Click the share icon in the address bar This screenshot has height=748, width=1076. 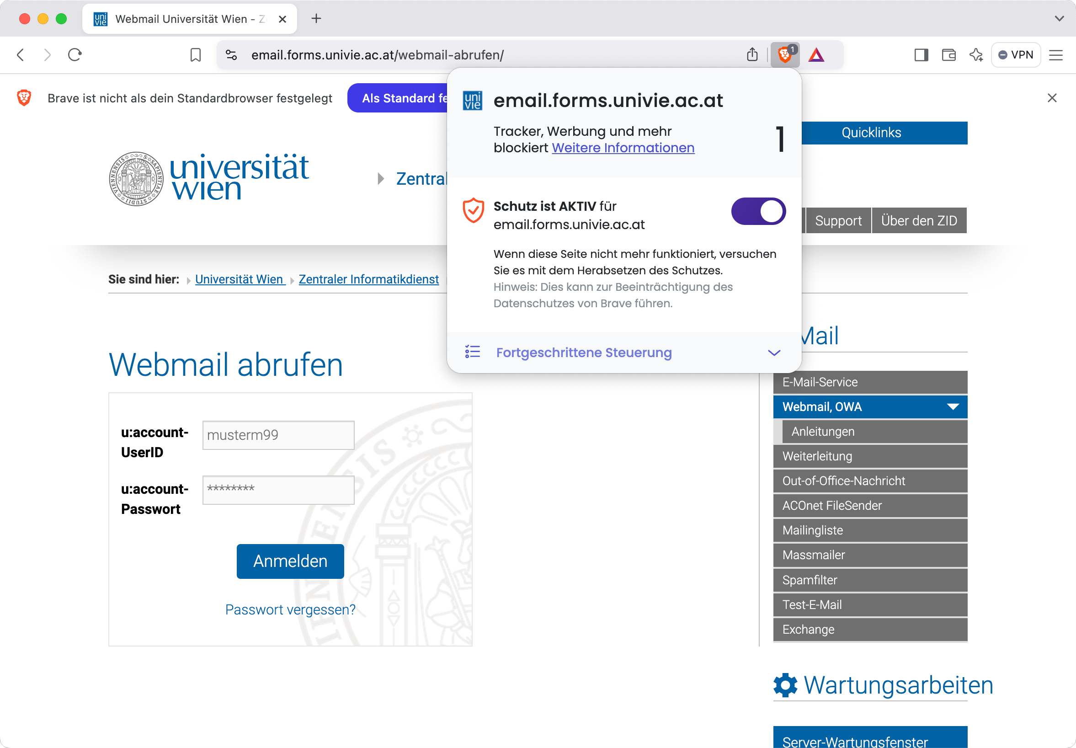click(x=752, y=55)
